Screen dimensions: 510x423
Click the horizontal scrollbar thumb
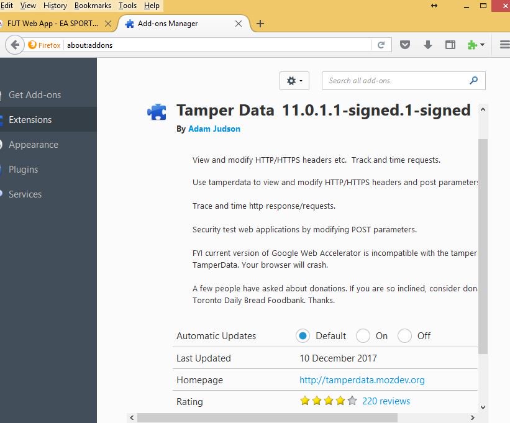coord(267,418)
